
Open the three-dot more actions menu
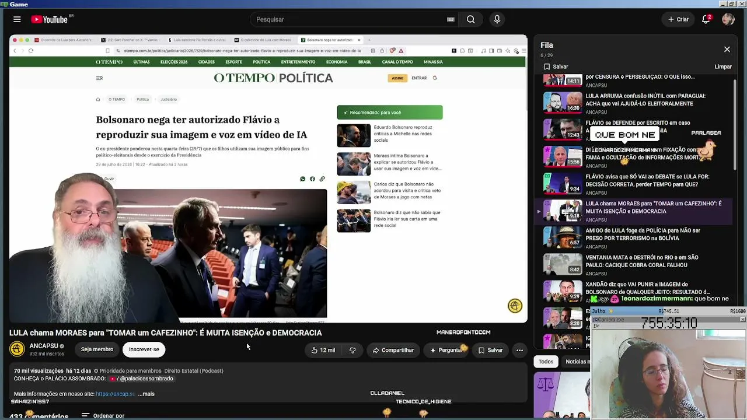519,350
